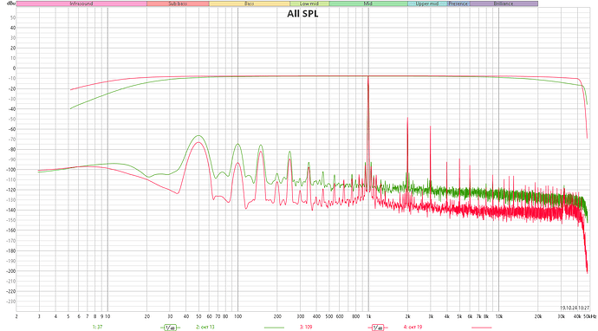Click the All SPL graph title
Image resolution: width=598 pixels, height=331 pixels.
point(302,14)
